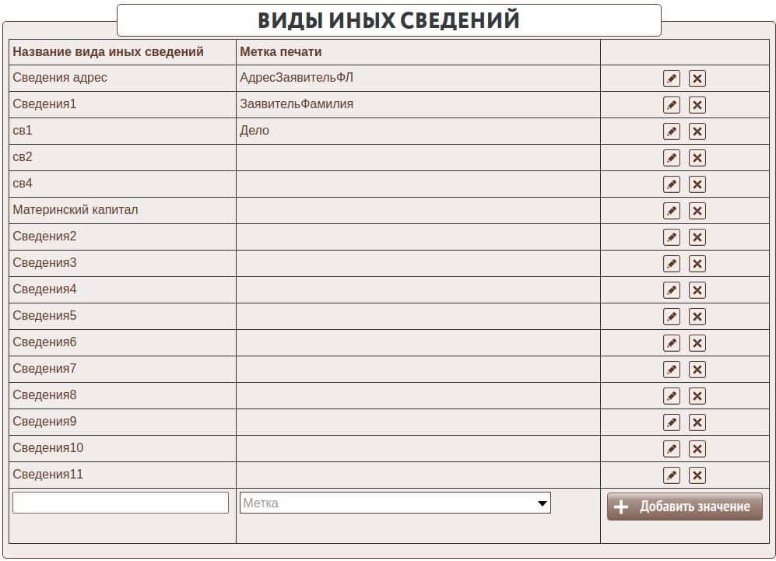This screenshot has height=561, width=776.
Task: Edit the "Сведения1" entry
Action: (671, 105)
